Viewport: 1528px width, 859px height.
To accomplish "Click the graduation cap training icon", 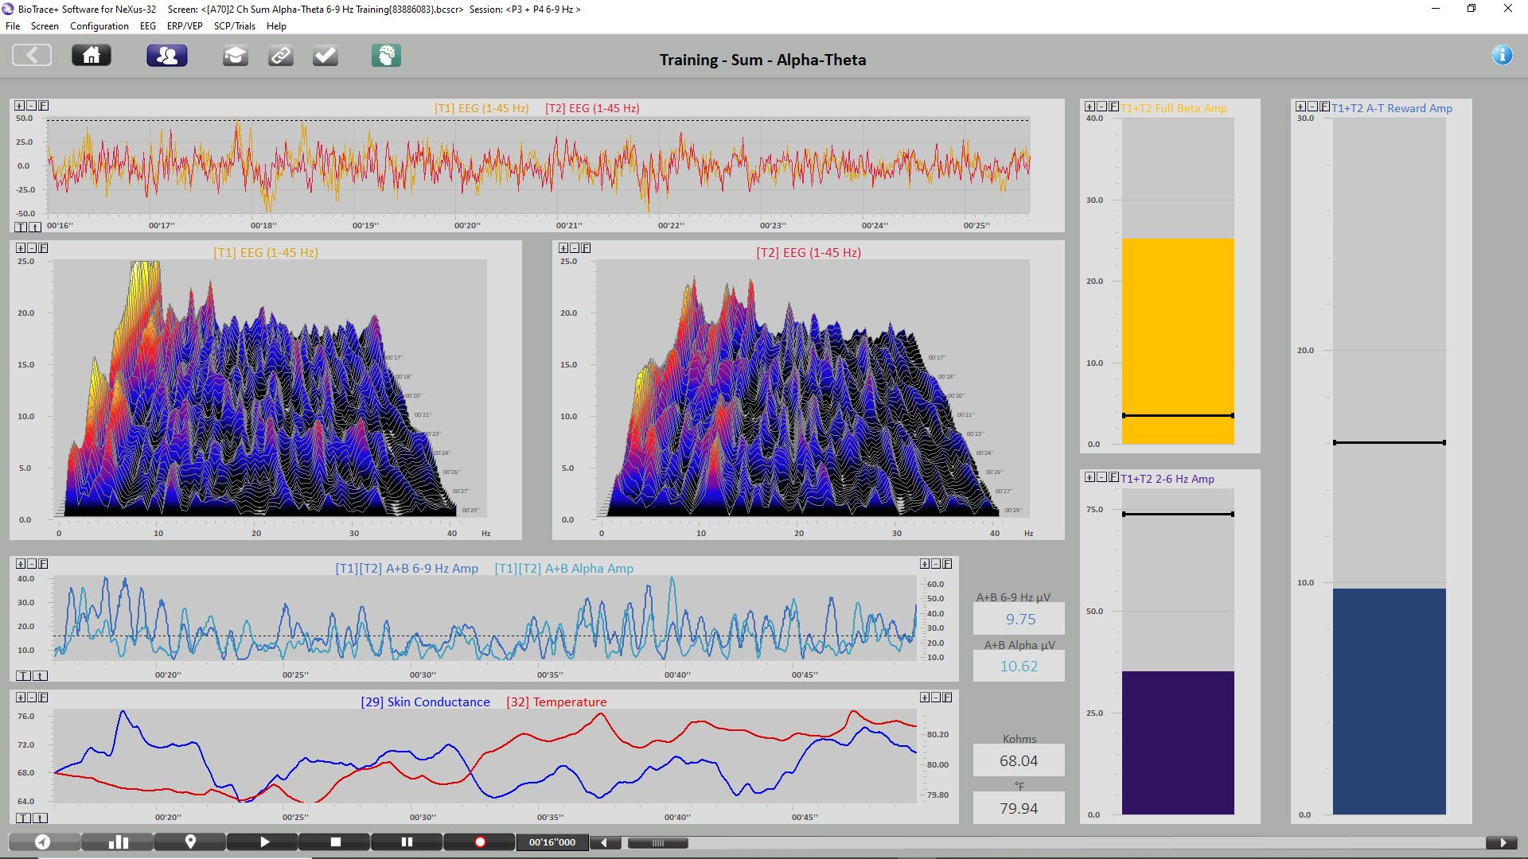I will click(x=235, y=56).
